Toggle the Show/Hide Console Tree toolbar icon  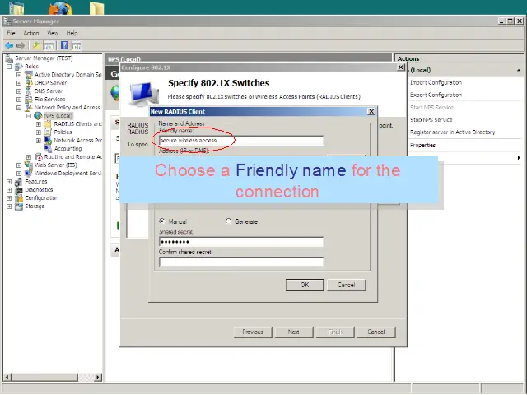(x=49, y=45)
